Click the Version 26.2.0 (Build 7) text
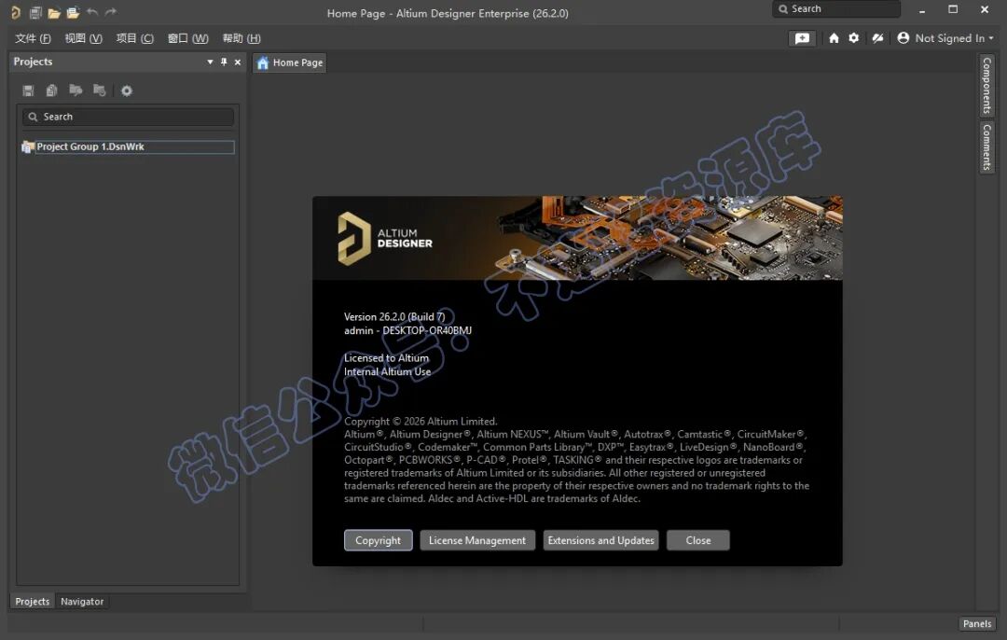This screenshot has width=1007, height=640. [x=394, y=317]
